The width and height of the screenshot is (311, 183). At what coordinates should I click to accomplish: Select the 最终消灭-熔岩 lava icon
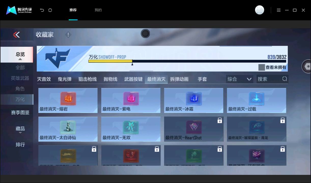68,99
